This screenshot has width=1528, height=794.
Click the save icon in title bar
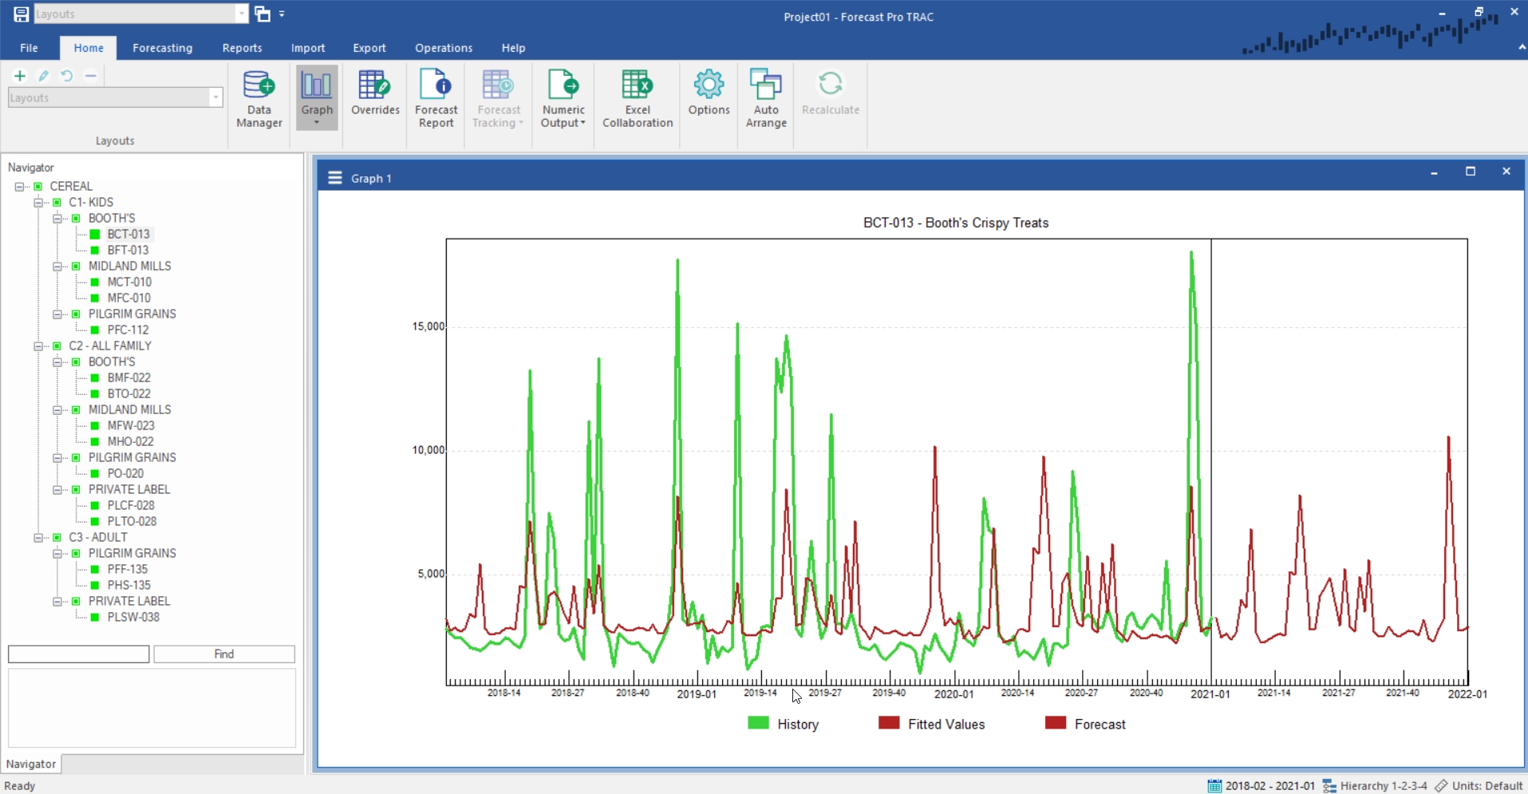pyautogui.click(x=21, y=14)
